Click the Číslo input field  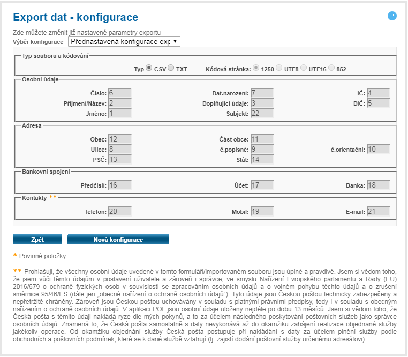(119, 93)
